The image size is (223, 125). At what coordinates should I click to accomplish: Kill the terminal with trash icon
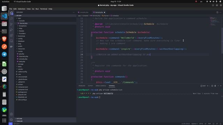(215, 86)
